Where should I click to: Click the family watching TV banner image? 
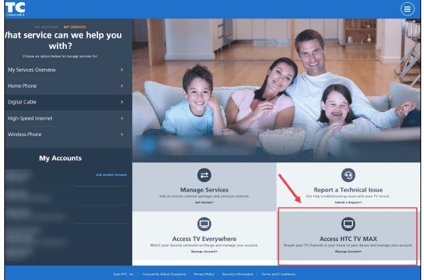276,90
